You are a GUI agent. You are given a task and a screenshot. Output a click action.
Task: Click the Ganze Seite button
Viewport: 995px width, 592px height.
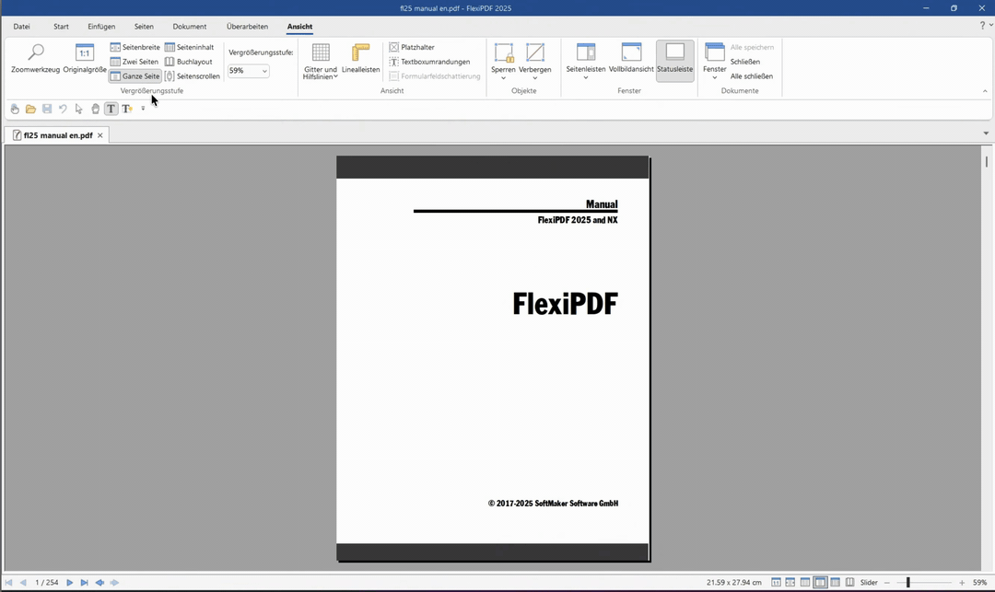tap(135, 76)
